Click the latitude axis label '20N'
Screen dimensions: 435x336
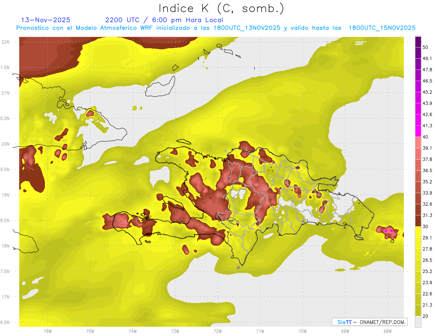(5, 144)
